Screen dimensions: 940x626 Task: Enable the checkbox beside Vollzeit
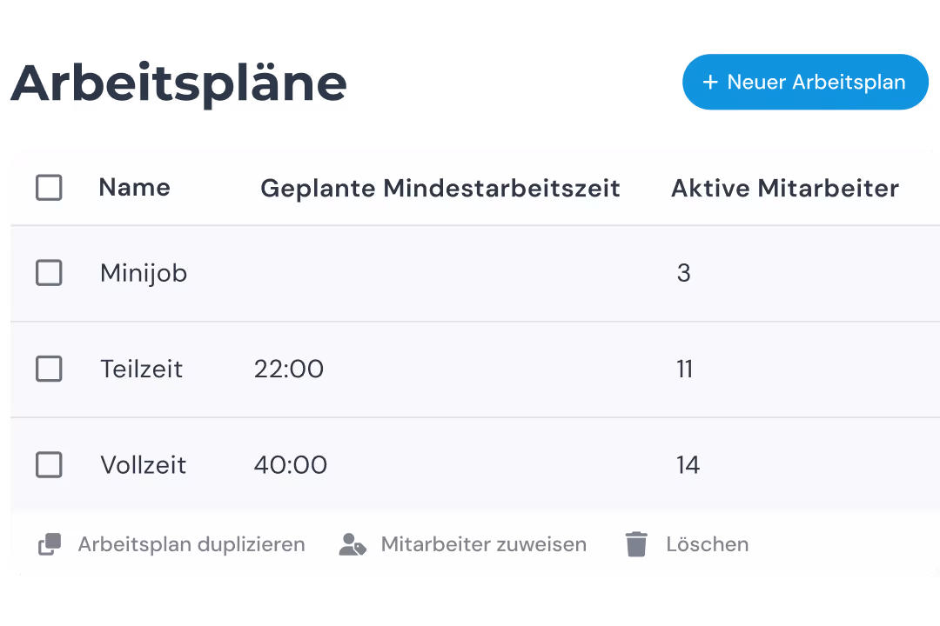click(x=49, y=464)
